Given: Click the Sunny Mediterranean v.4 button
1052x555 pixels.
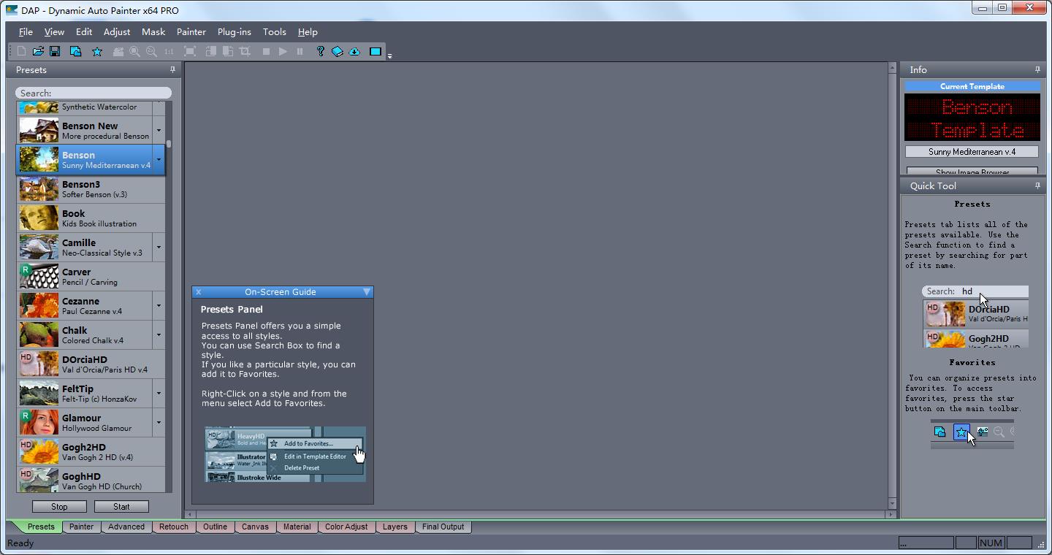Looking at the screenshot, I should (x=972, y=152).
